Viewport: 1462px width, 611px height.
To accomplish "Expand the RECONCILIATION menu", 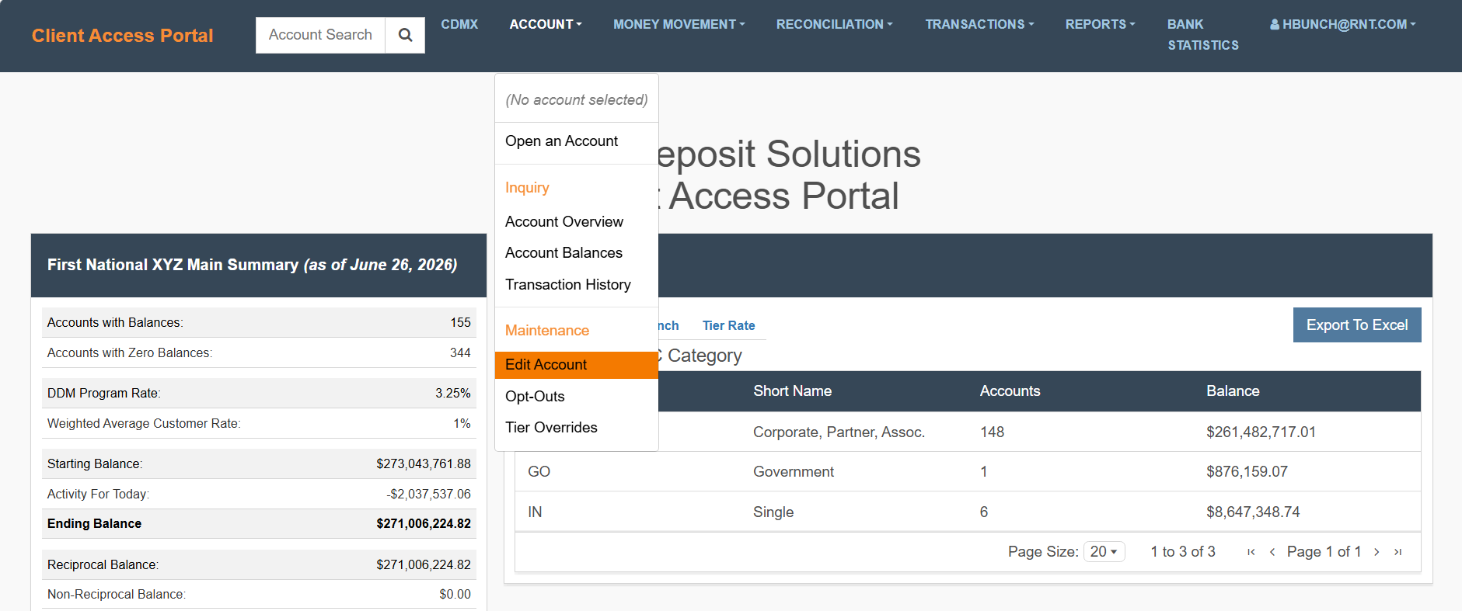I will click(x=834, y=24).
